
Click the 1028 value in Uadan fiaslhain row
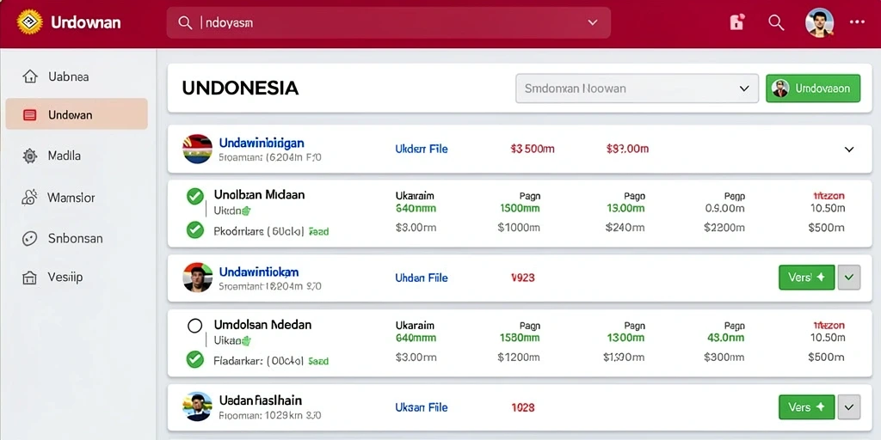[522, 407]
